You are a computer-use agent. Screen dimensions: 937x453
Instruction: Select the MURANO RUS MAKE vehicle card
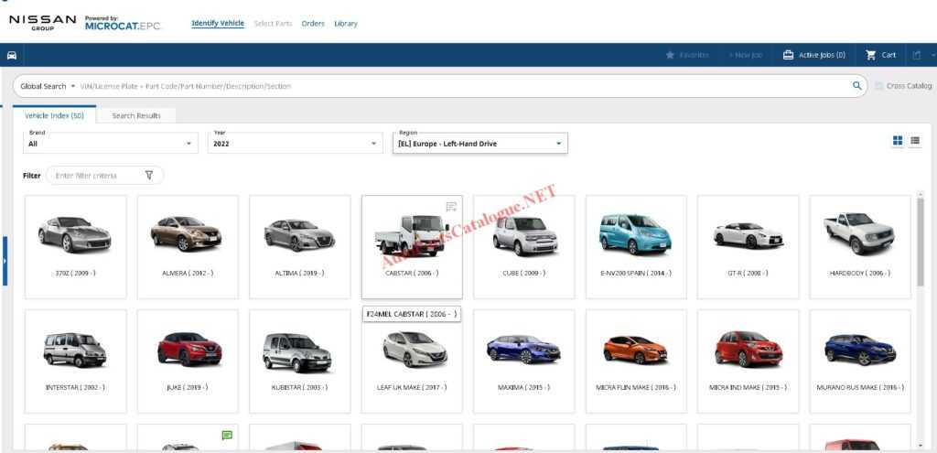pyautogui.click(x=860, y=361)
